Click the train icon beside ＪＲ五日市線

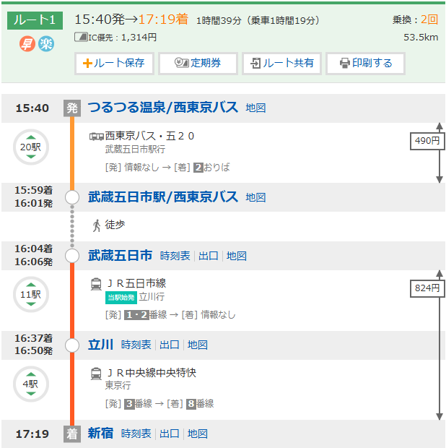96,284
